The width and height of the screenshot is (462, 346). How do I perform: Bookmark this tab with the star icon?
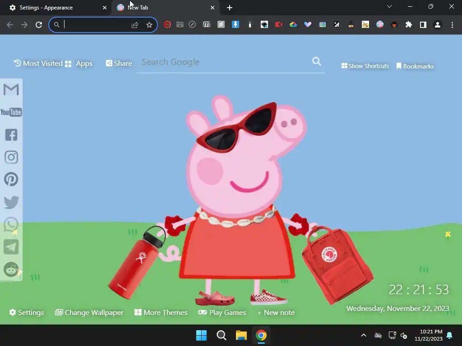pos(149,25)
